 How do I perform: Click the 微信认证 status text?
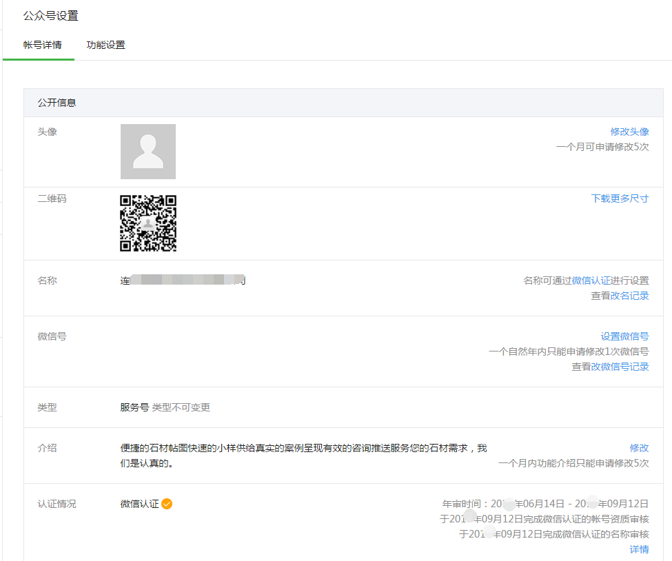(139, 504)
